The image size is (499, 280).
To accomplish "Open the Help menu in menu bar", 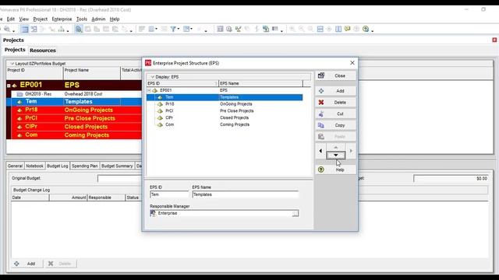I will coord(115,19).
